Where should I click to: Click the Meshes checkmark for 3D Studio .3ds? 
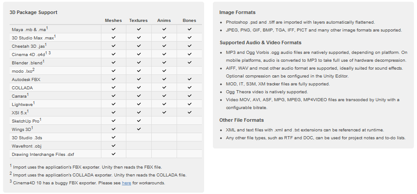114,137
